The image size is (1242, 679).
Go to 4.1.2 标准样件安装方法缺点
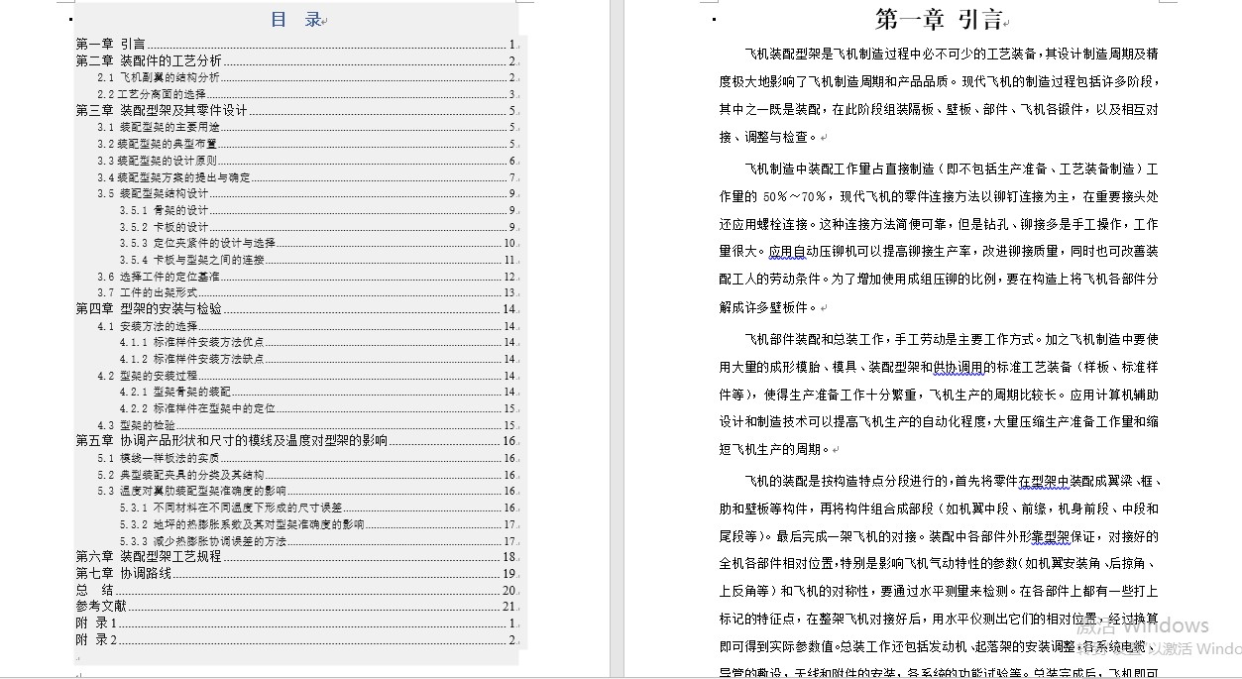[318, 359]
